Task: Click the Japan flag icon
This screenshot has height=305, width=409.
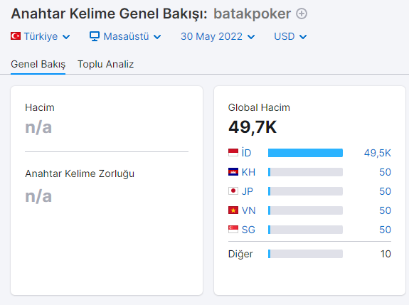Action: pos(233,191)
